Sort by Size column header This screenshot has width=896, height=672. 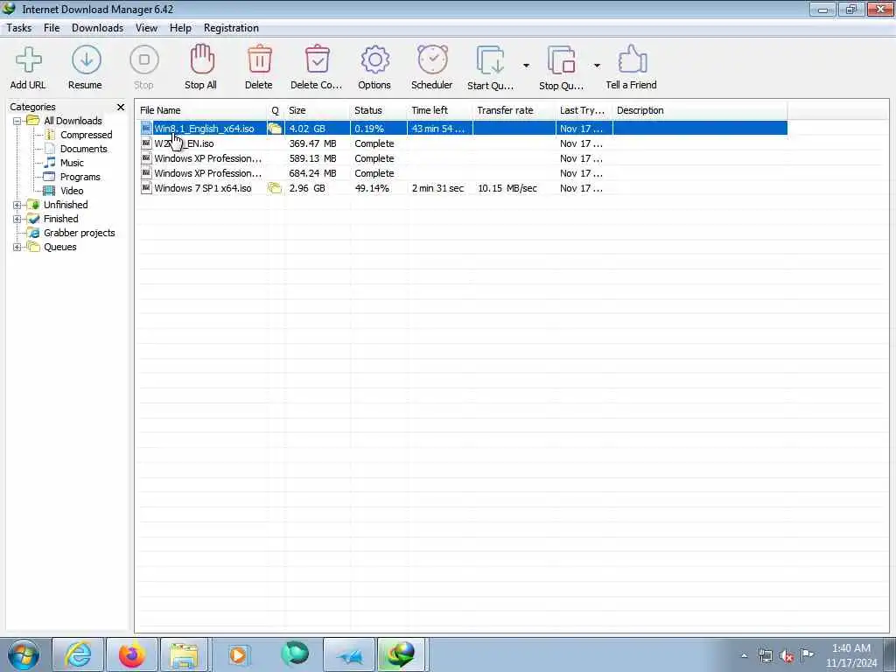tap(317, 110)
